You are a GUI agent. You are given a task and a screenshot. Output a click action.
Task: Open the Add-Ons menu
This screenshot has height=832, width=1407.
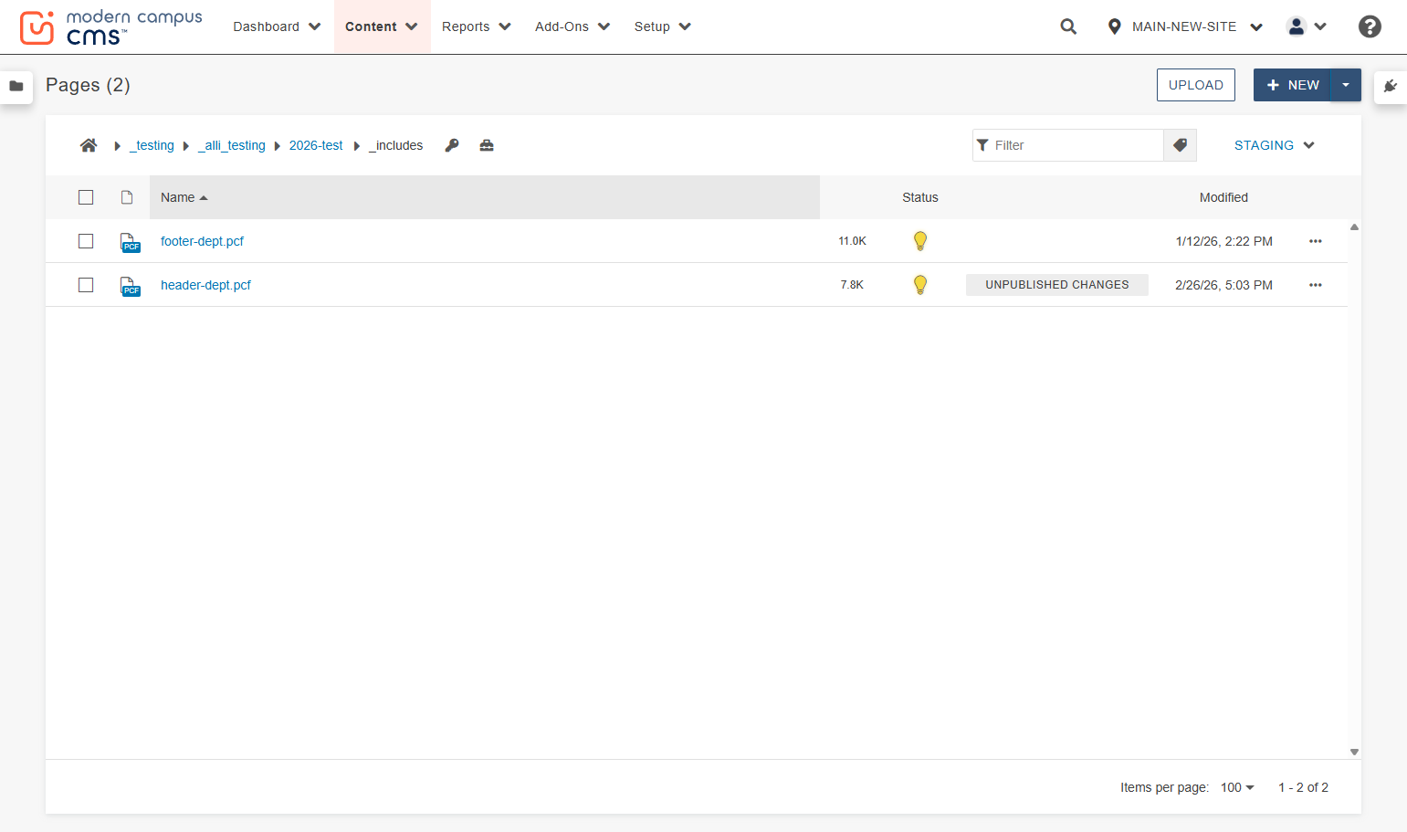coord(572,26)
